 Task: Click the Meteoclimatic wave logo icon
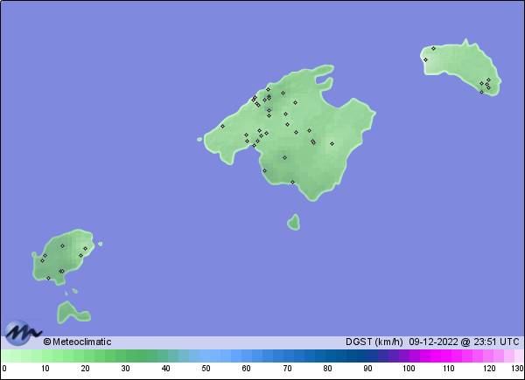click(23, 333)
